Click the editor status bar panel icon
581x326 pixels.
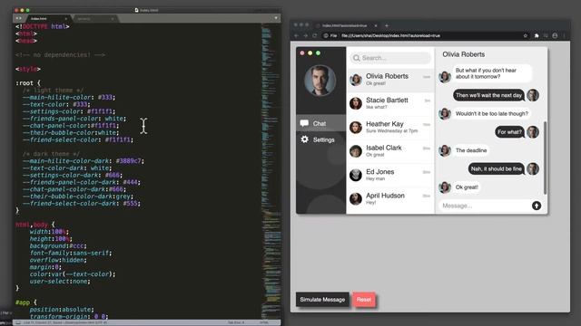(18, 322)
